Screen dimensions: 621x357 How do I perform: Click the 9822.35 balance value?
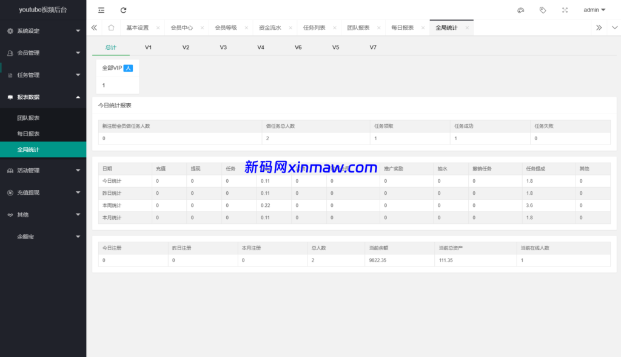[378, 260]
